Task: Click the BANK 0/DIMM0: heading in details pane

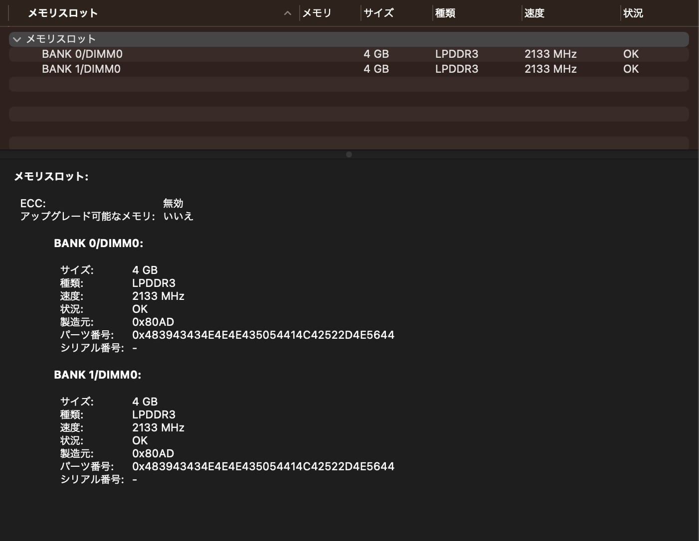Action: (x=99, y=244)
